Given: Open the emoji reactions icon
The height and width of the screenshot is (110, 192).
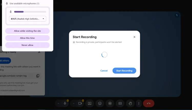Looking at the screenshot, I should point(100,103).
